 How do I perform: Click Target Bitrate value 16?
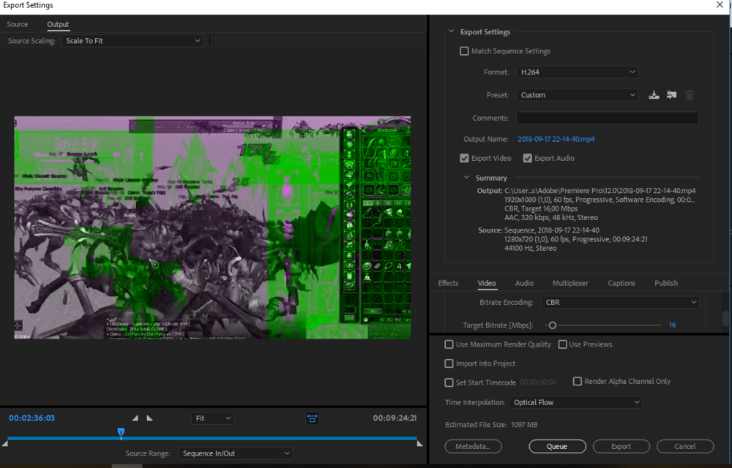pyautogui.click(x=672, y=325)
